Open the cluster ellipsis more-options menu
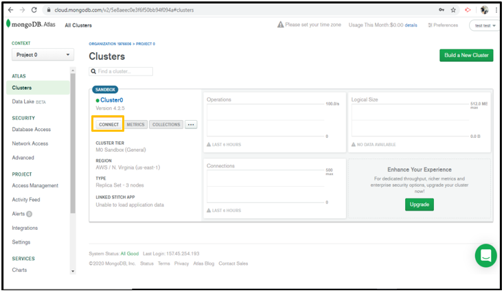The width and height of the screenshot is (504, 293). tap(191, 125)
